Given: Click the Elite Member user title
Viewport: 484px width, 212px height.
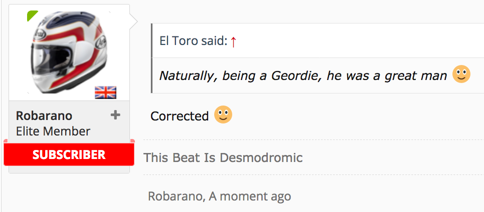Looking at the screenshot, I should (x=53, y=131).
